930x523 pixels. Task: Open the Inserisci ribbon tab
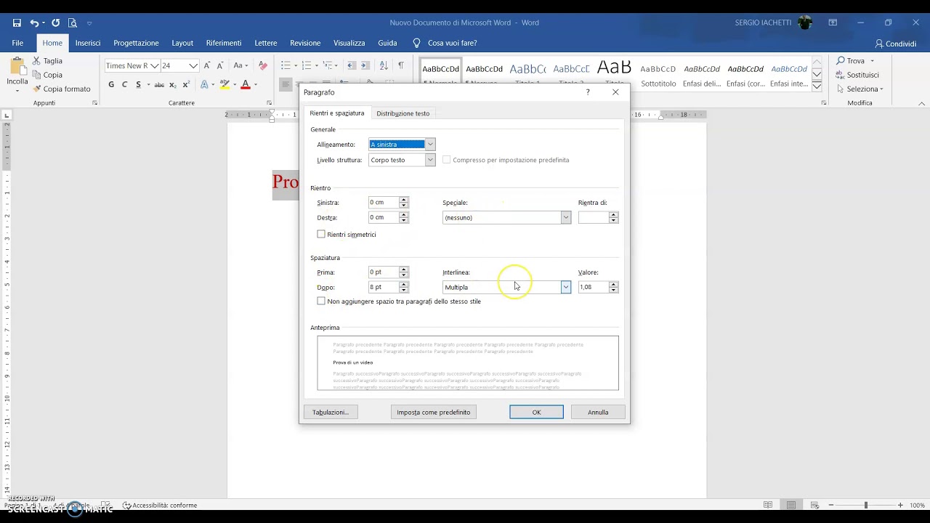[88, 43]
